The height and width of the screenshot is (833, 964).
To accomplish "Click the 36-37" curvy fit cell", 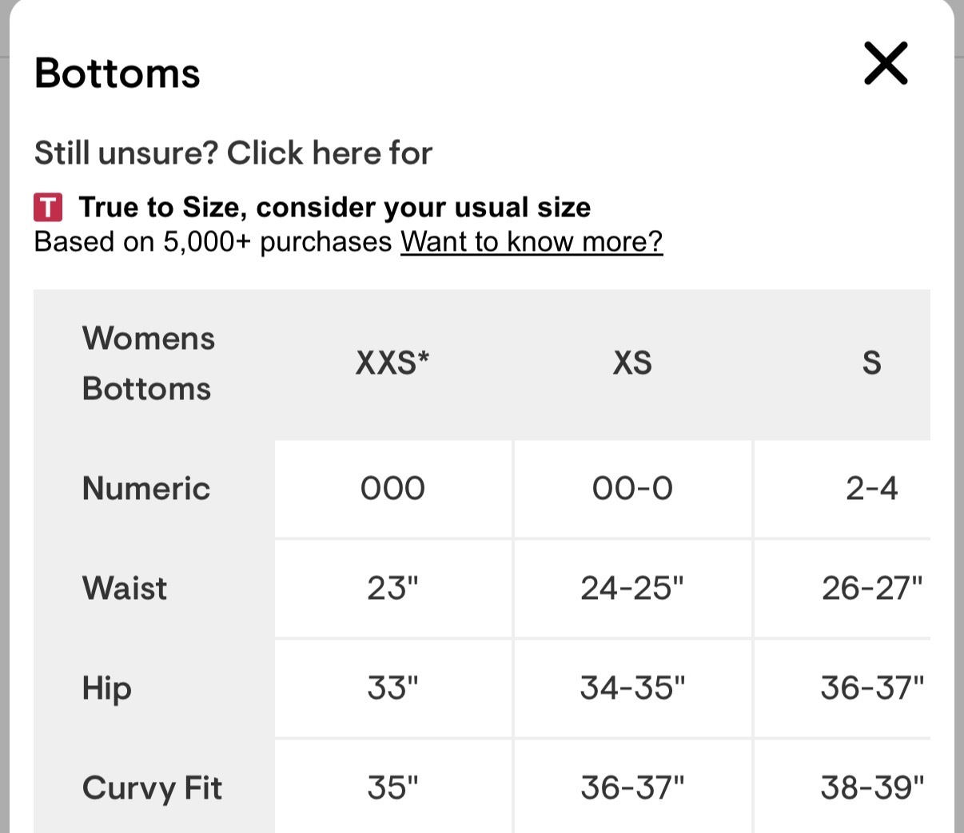I will 632,787.
